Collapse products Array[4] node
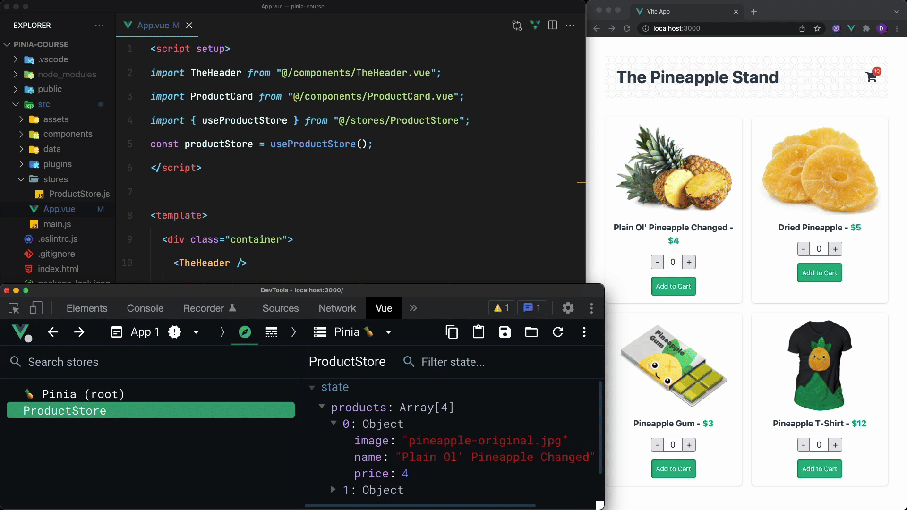This screenshot has width=907, height=510. click(x=322, y=407)
